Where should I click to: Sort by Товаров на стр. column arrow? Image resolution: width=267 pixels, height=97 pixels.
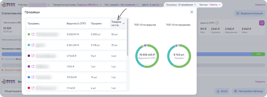coord(124,24)
